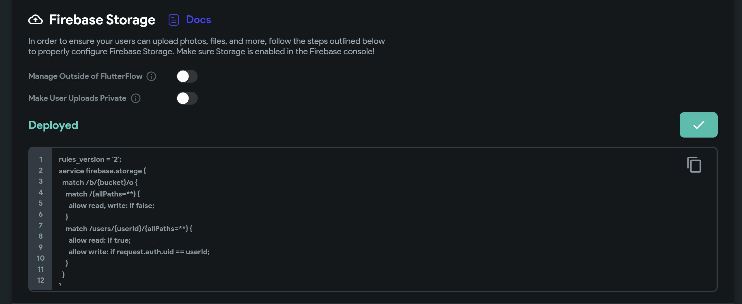Viewport: 742px width, 304px height.
Task: Click the allow read, write: if false line
Action: 111,205
